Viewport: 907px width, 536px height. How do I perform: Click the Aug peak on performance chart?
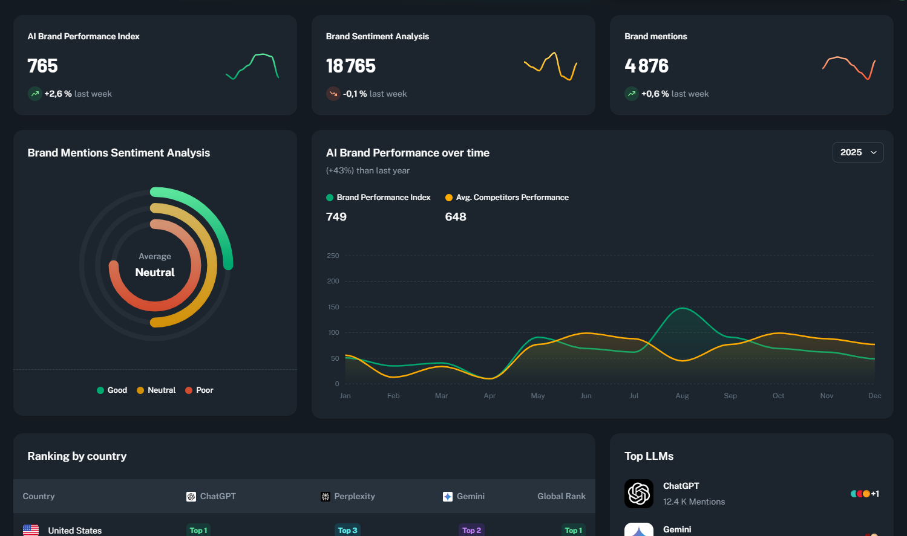683,308
